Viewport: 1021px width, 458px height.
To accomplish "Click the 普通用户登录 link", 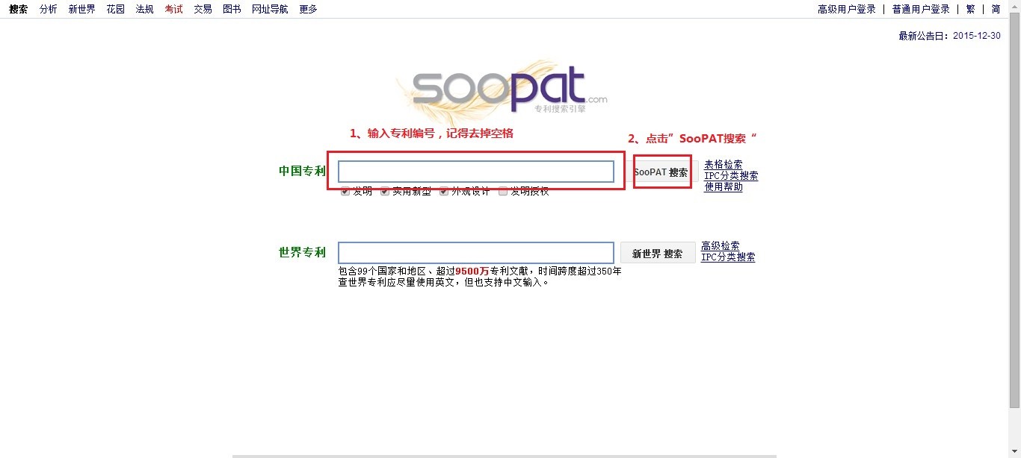I will pos(921,9).
